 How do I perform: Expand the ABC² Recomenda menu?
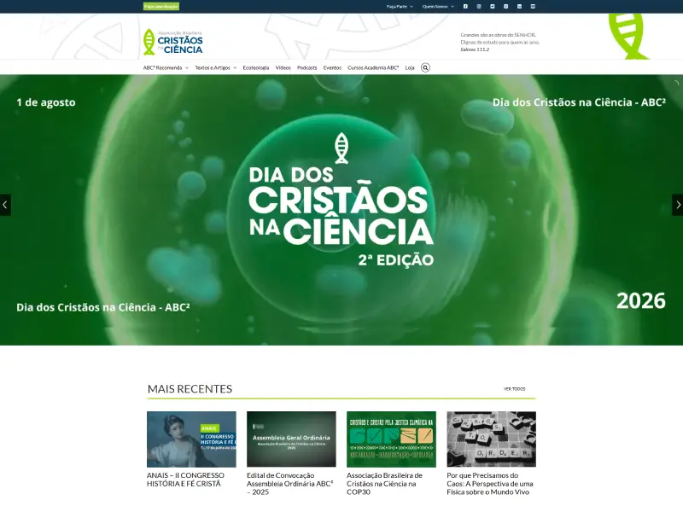pyautogui.click(x=166, y=67)
